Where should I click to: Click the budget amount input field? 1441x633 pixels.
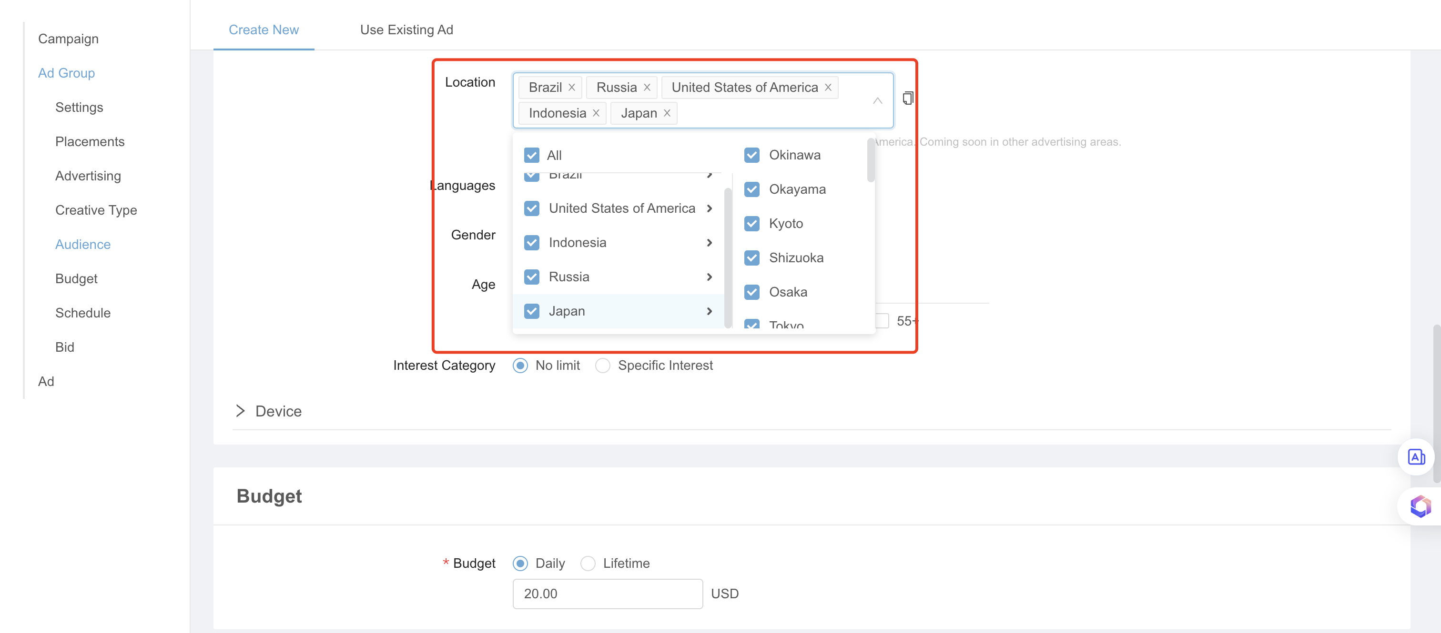tap(608, 593)
